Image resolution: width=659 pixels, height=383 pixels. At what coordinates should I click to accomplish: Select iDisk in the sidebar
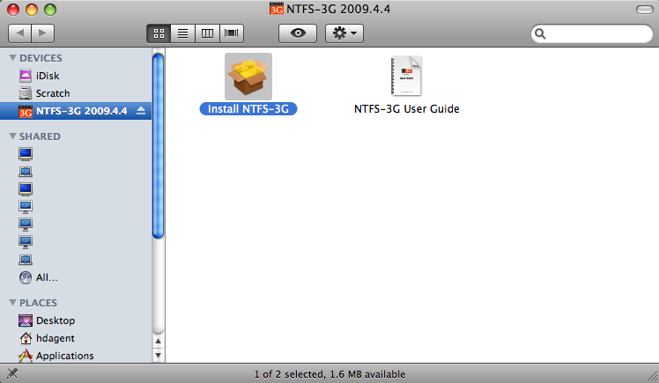point(76,76)
